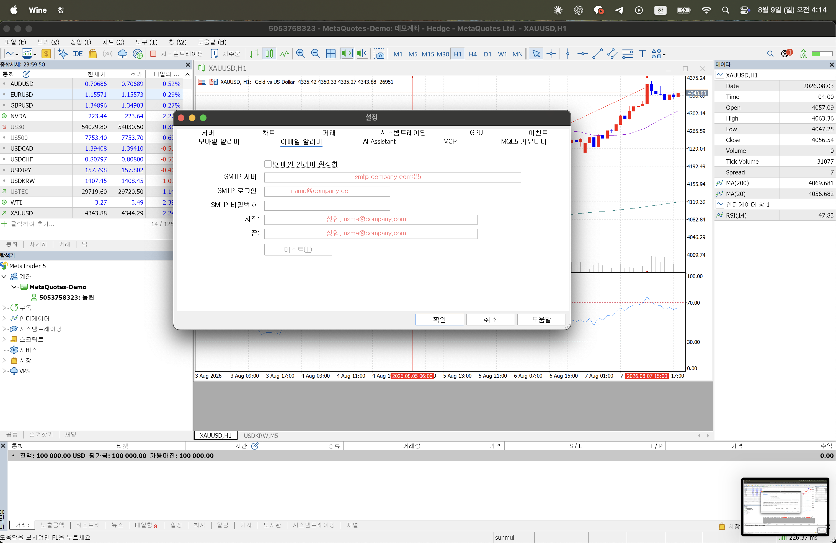Click the yellow dollar sign toolbar icon
836x543 pixels.
46,54
